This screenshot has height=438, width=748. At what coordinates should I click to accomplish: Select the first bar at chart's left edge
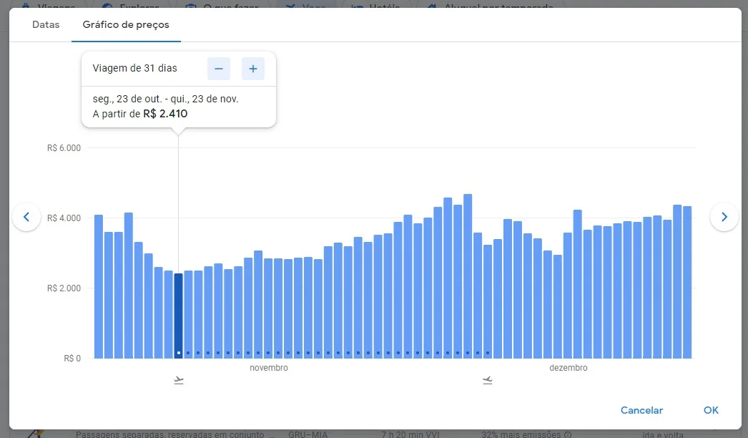coord(98,286)
